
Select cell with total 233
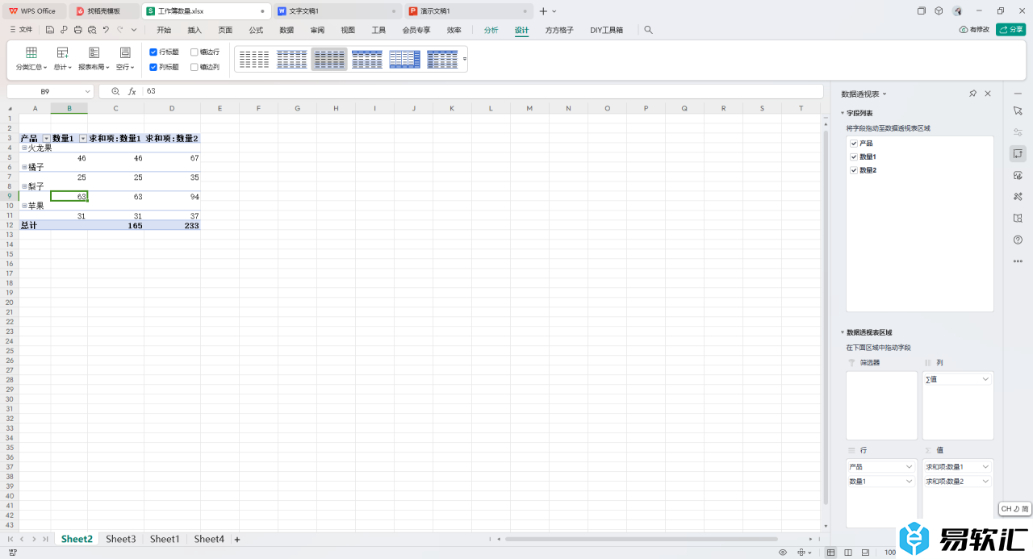coord(172,226)
